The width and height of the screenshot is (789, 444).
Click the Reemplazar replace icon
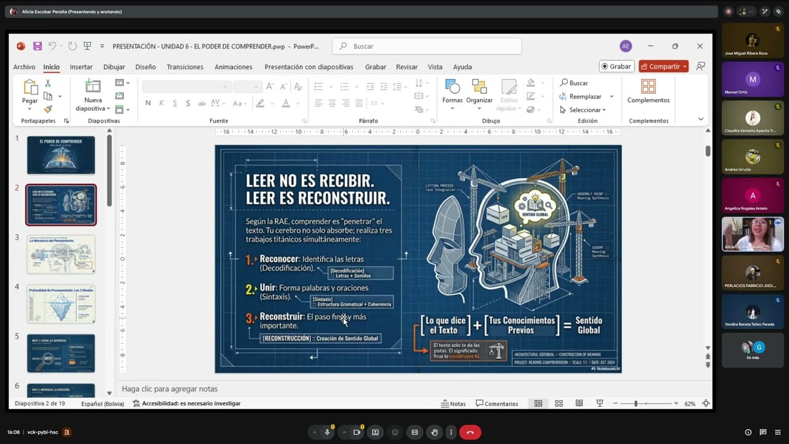pyautogui.click(x=563, y=96)
